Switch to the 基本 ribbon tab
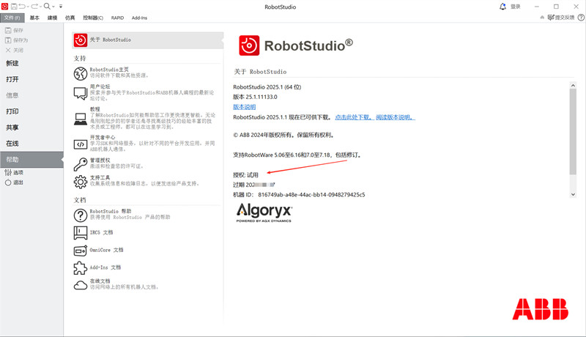This screenshot has height=337, width=586. click(x=34, y=18)
